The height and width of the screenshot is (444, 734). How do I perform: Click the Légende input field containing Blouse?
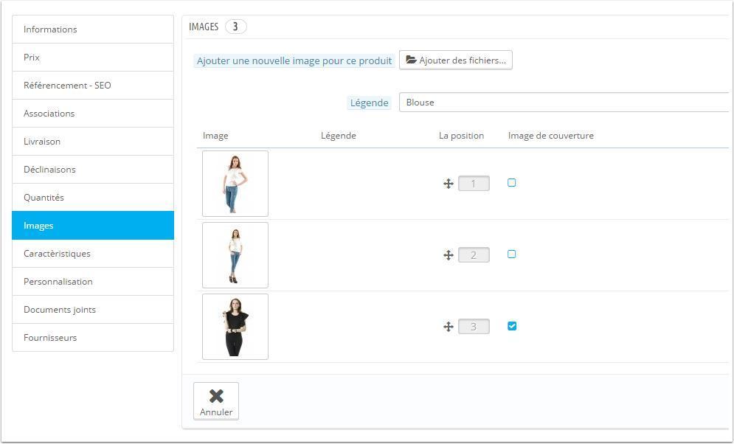click(x=564, y=103)
